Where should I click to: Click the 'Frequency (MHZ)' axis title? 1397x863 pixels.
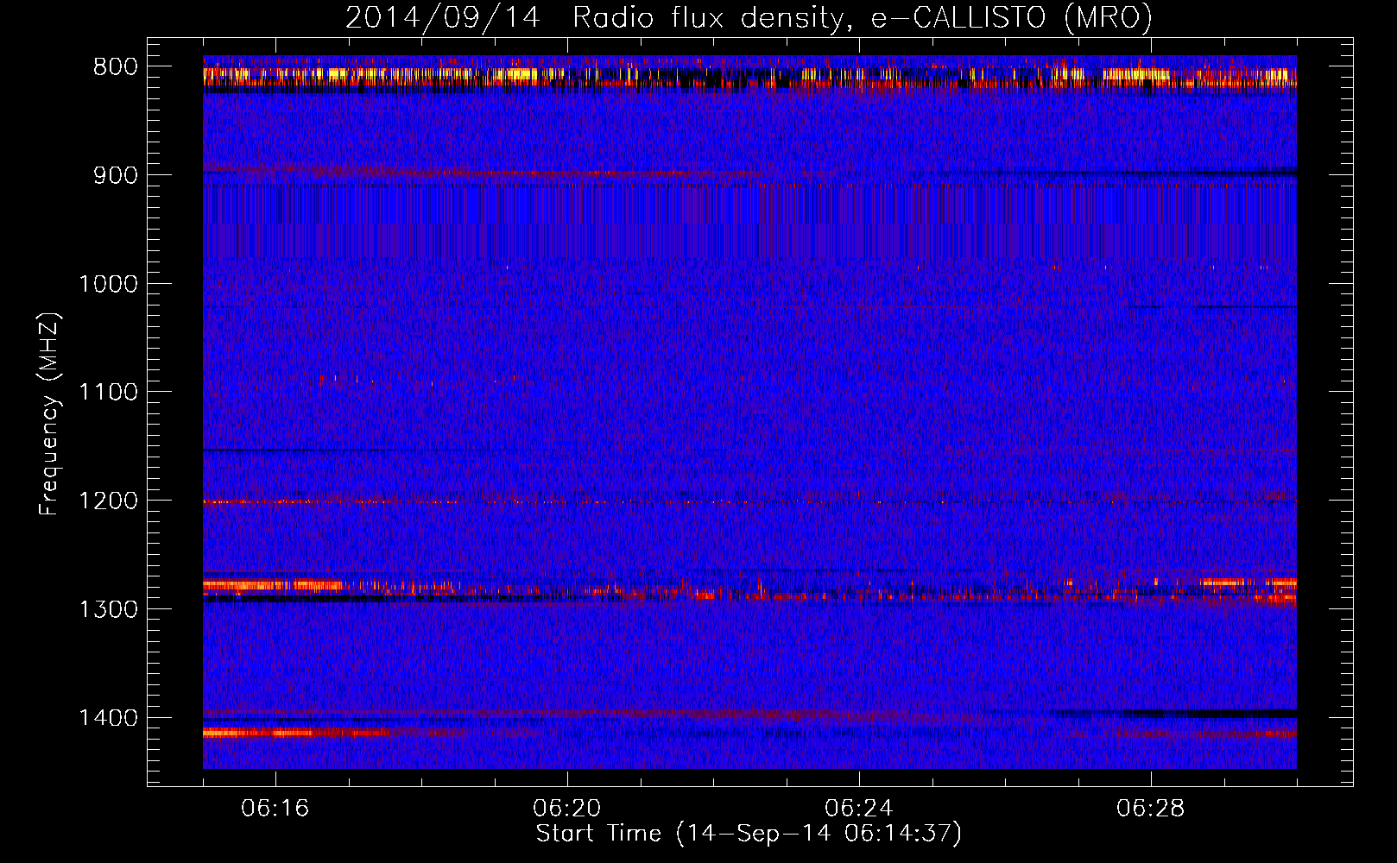coord(50,414)
